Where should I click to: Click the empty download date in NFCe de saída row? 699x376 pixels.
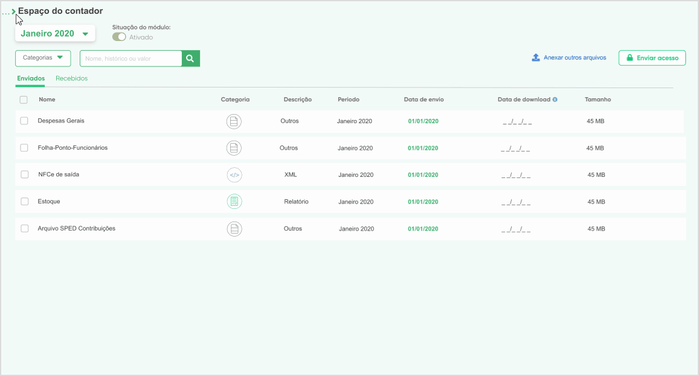coord(516,176)
